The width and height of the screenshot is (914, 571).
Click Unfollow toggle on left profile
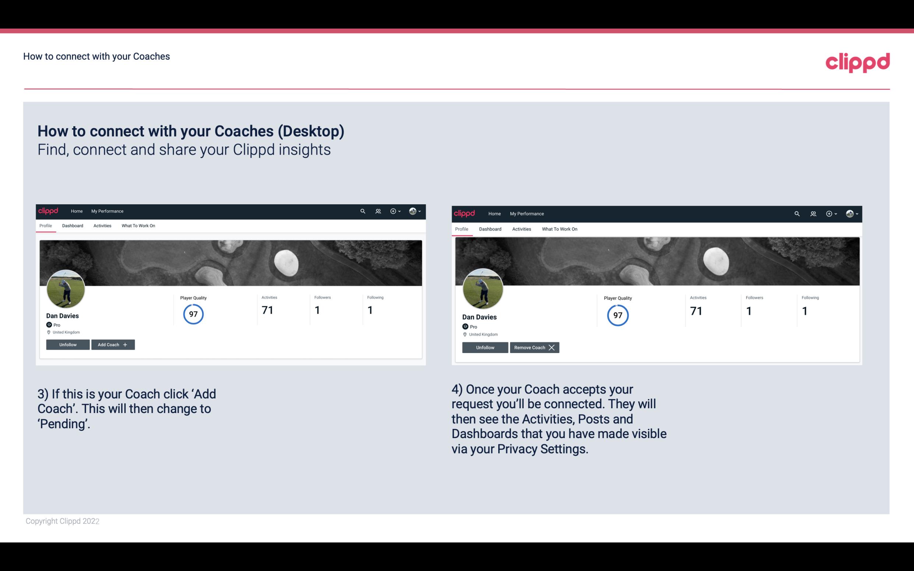coord(68,344)
